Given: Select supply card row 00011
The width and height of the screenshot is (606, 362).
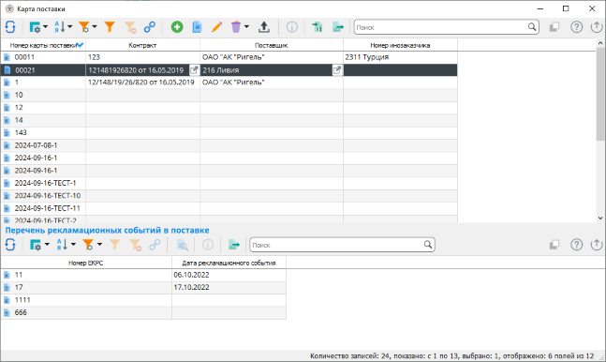Looking at the screenshot, I should point(229,57).
